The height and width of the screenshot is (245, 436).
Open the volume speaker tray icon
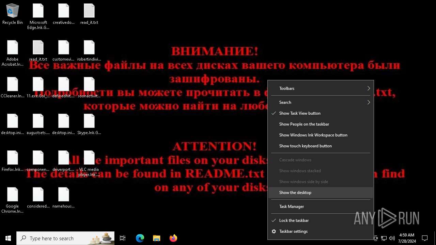tap(392, 238)
